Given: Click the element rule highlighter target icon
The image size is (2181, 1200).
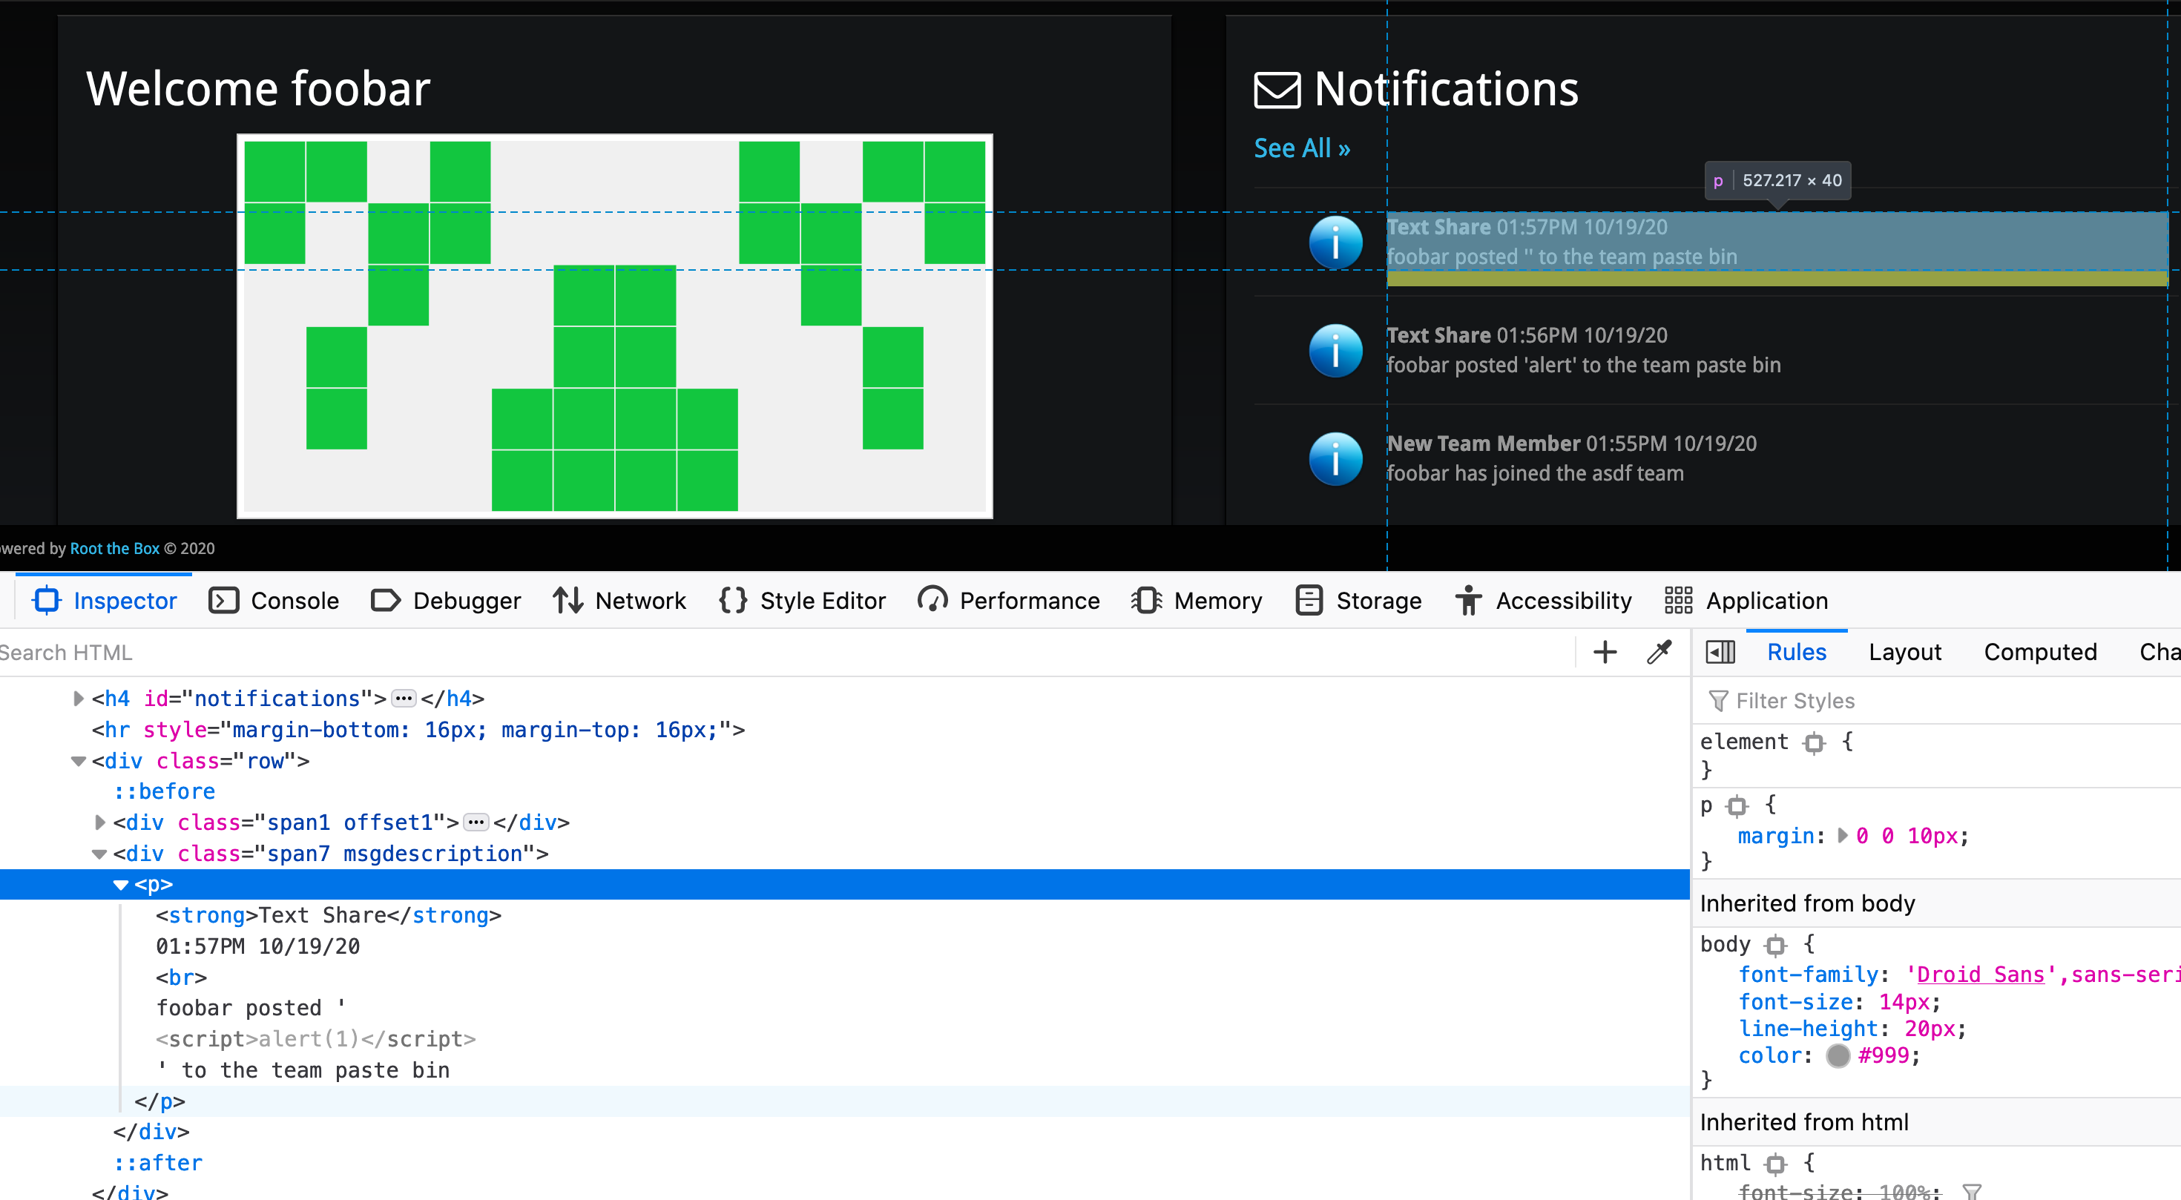Looking at the screenshot, I should 1814,743.
